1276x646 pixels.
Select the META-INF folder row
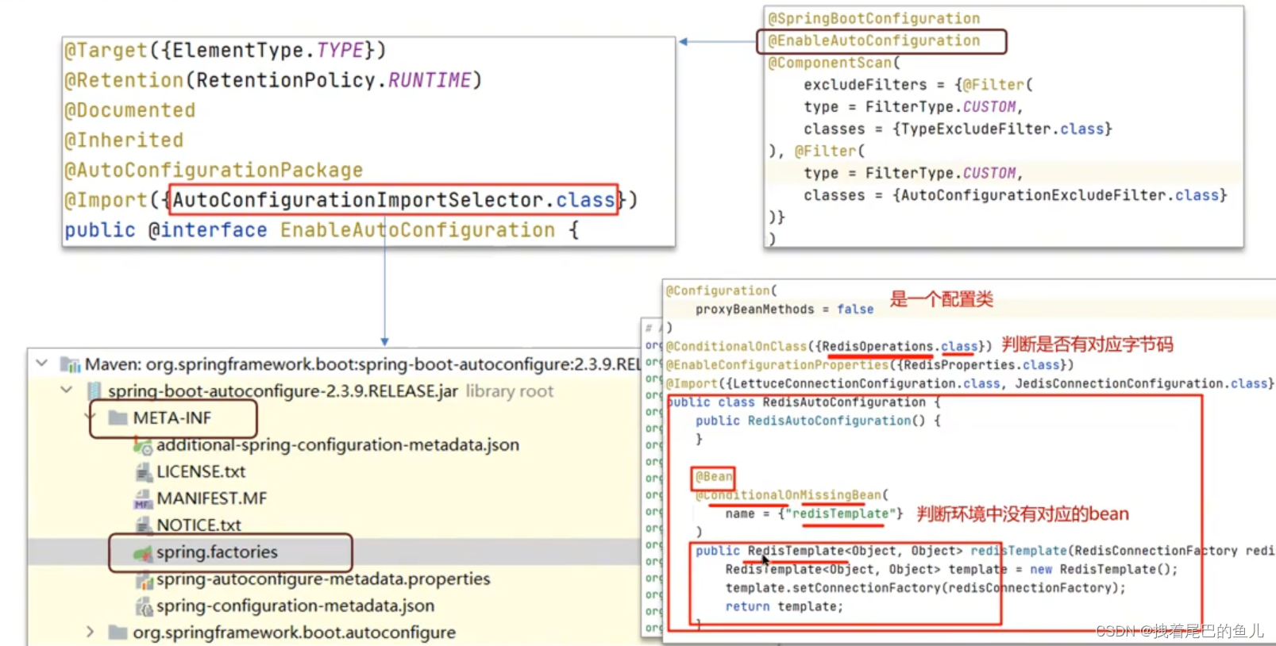click(x=172, y=417)
